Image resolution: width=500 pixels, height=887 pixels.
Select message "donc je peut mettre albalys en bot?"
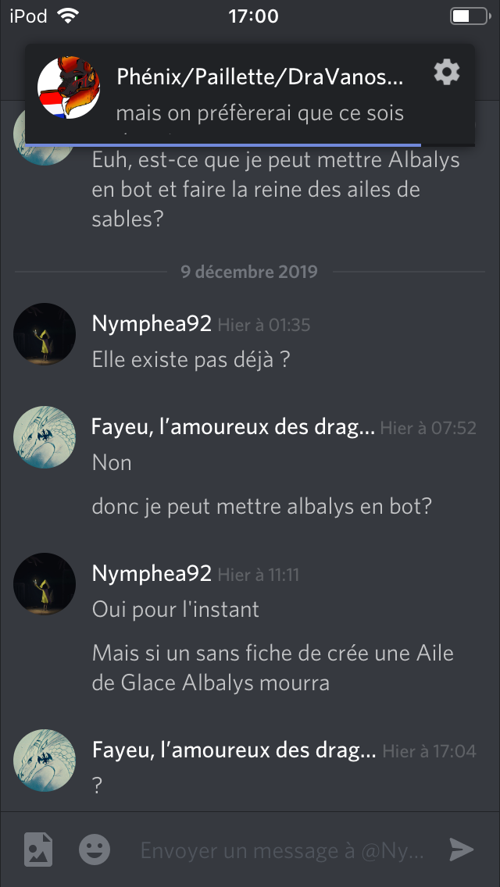[x=262, y=507]
